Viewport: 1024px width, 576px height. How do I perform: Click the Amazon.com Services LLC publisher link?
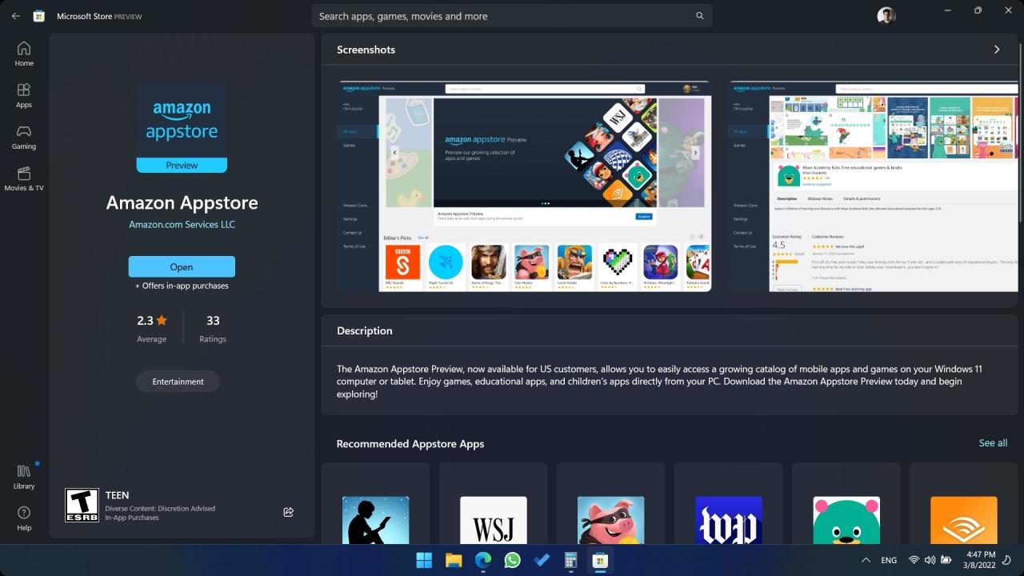[182, 225]
